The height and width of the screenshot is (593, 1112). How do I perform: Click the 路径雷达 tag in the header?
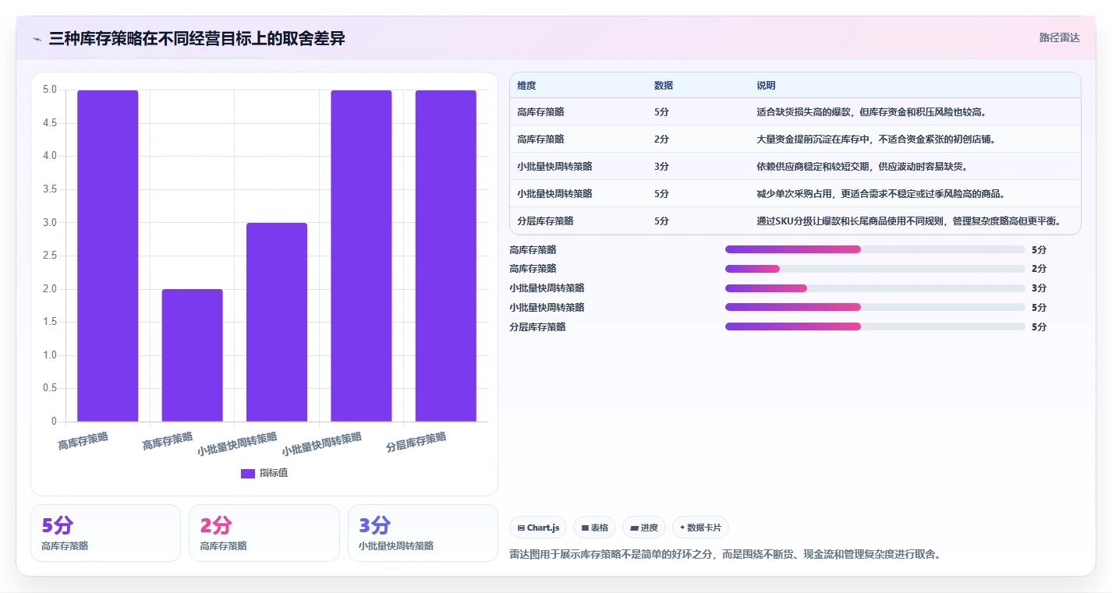1060,37
